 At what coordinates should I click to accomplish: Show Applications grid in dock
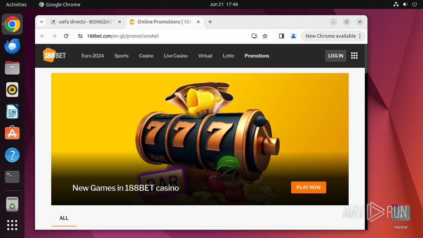(12, 225)
